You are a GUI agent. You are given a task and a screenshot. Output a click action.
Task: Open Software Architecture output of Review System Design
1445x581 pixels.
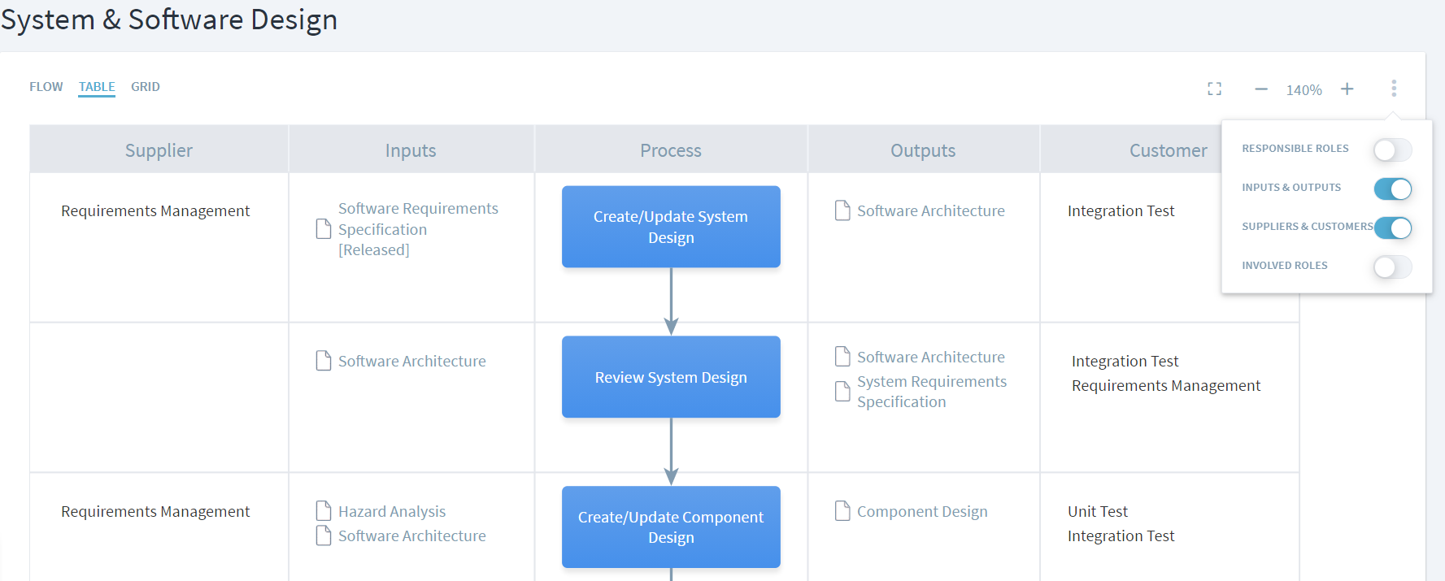tap(931, 357)
